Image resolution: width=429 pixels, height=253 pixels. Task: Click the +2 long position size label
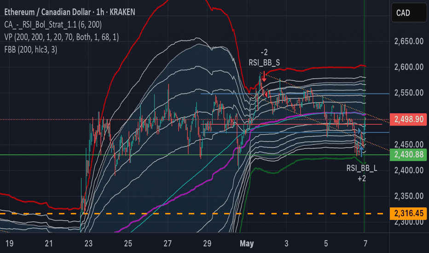pos(362,178)
